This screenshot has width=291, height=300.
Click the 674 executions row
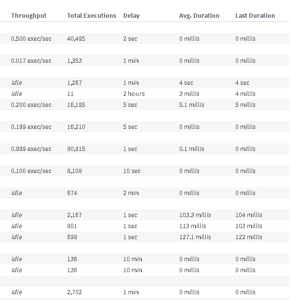(x=145, y=193)
